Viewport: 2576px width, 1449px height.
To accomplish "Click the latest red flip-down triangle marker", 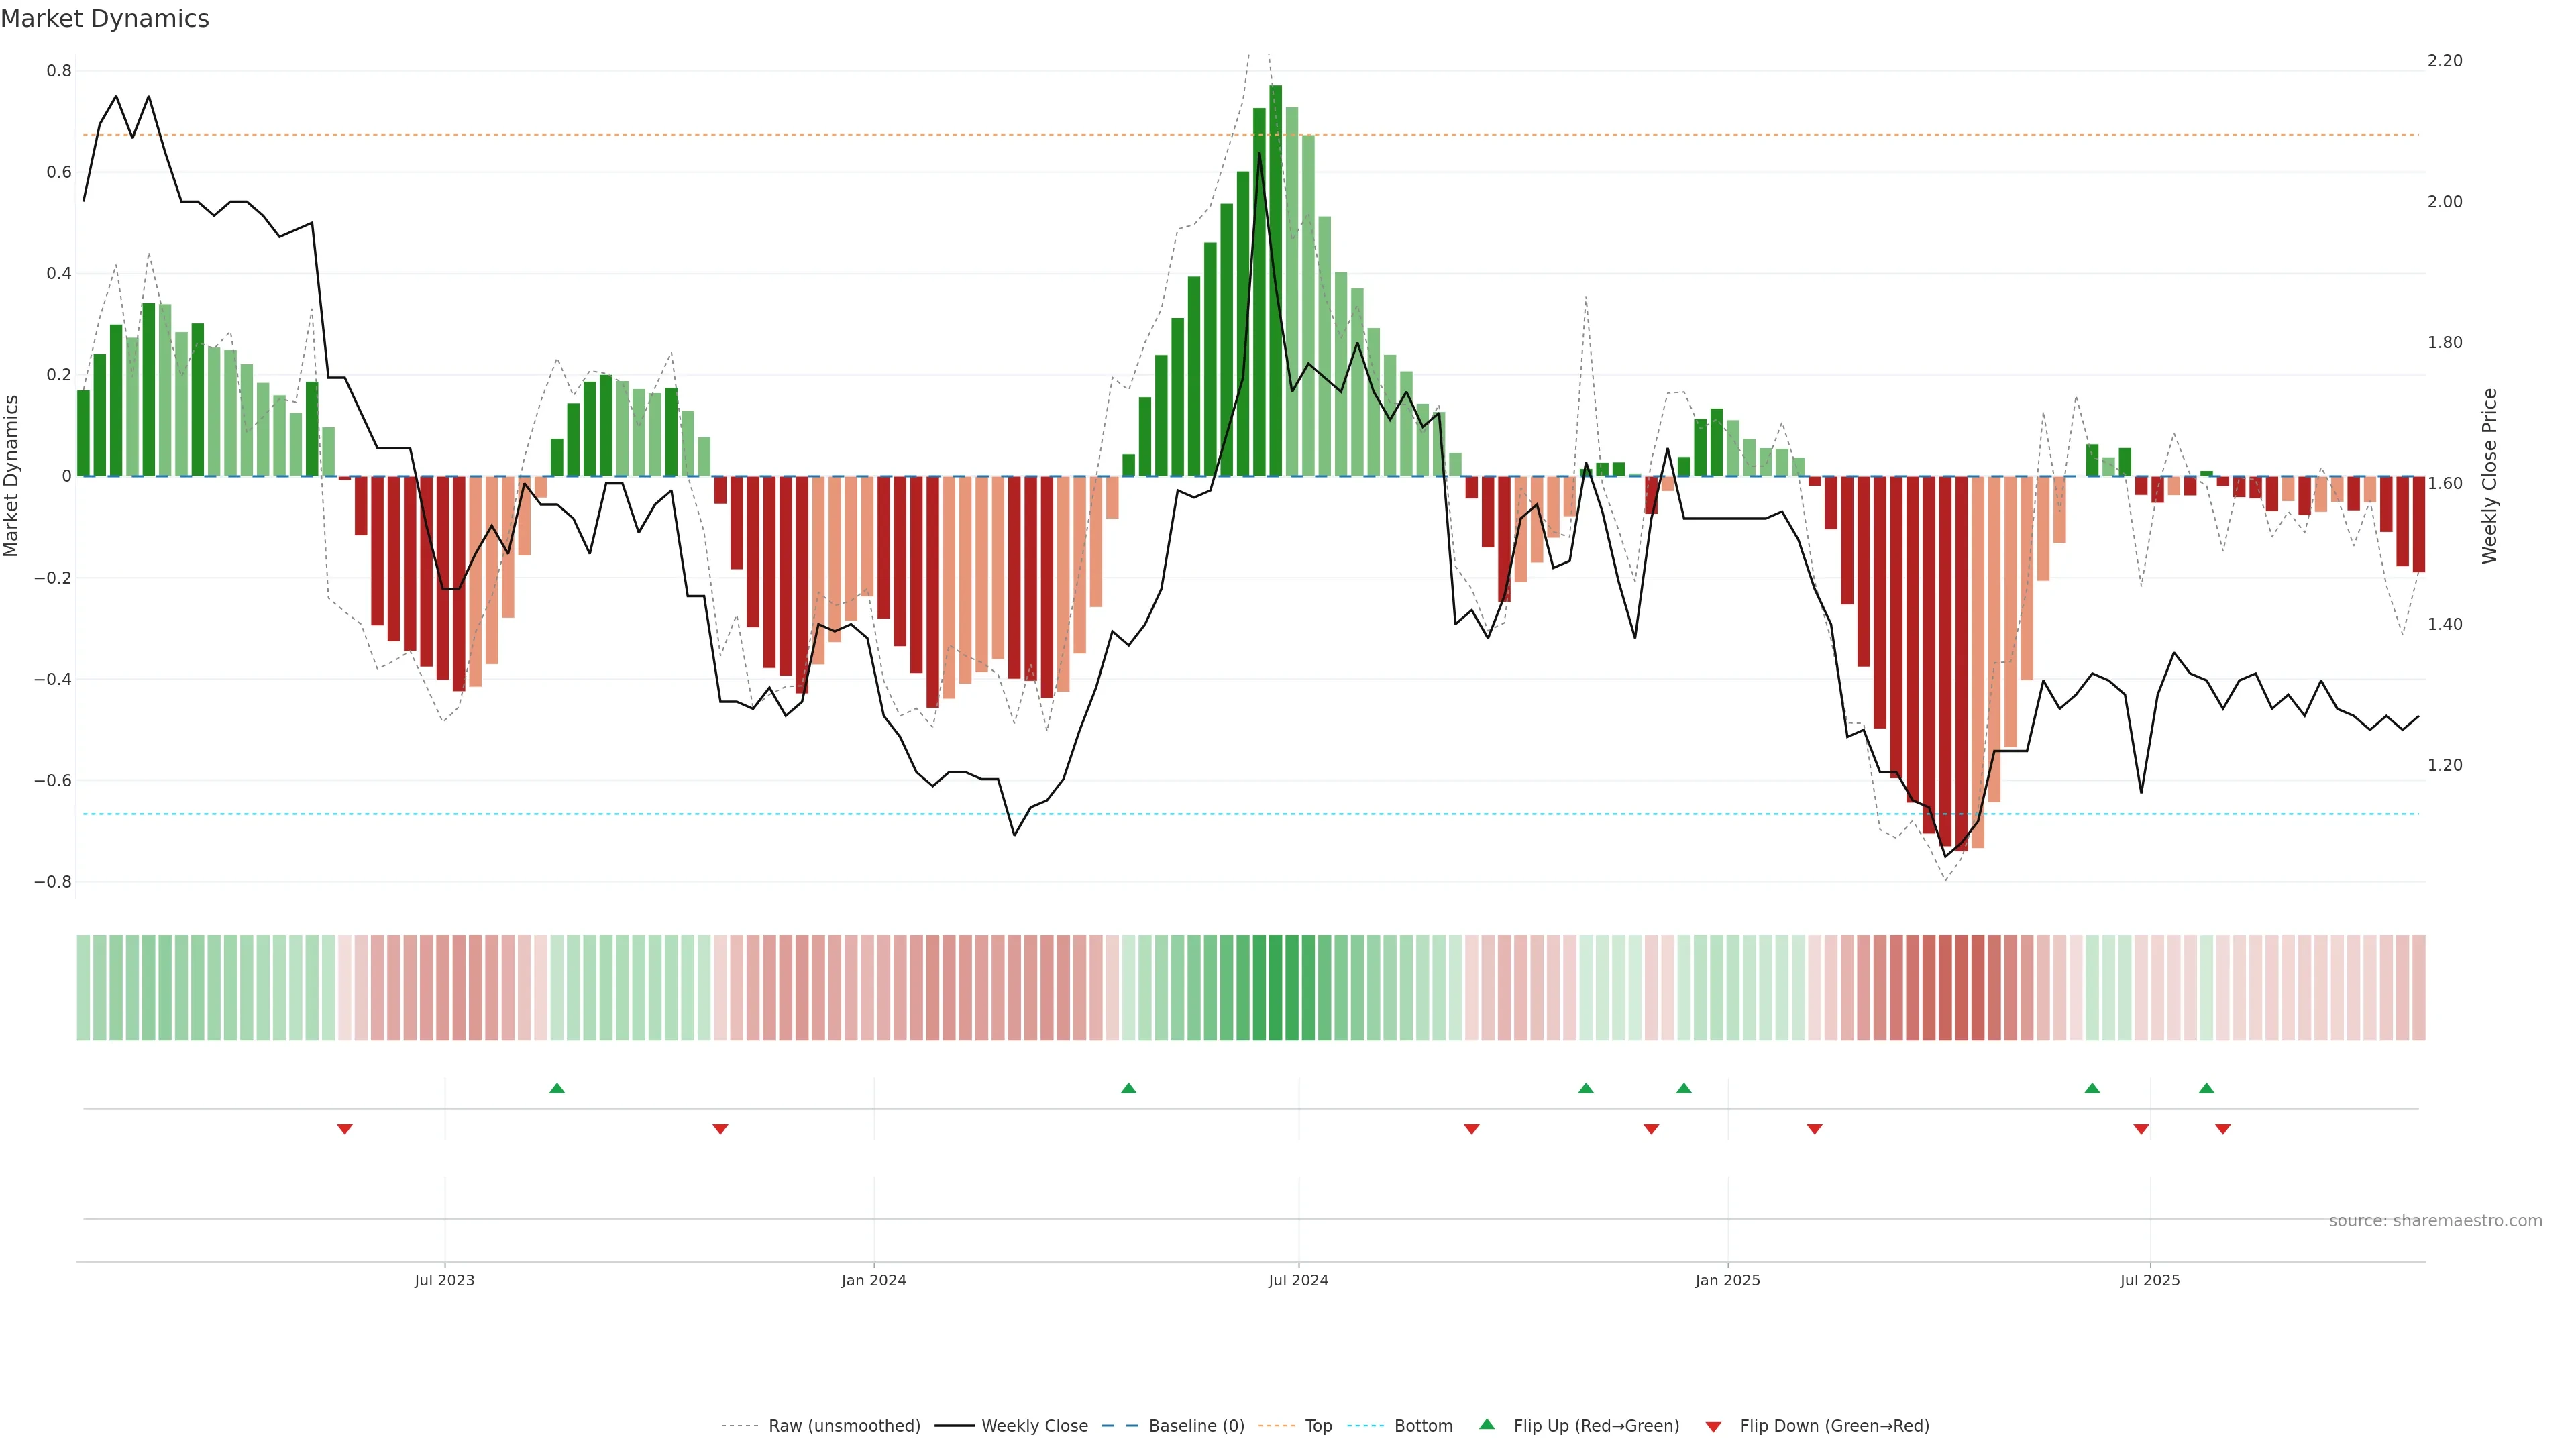I will tap(2222, 1129).
